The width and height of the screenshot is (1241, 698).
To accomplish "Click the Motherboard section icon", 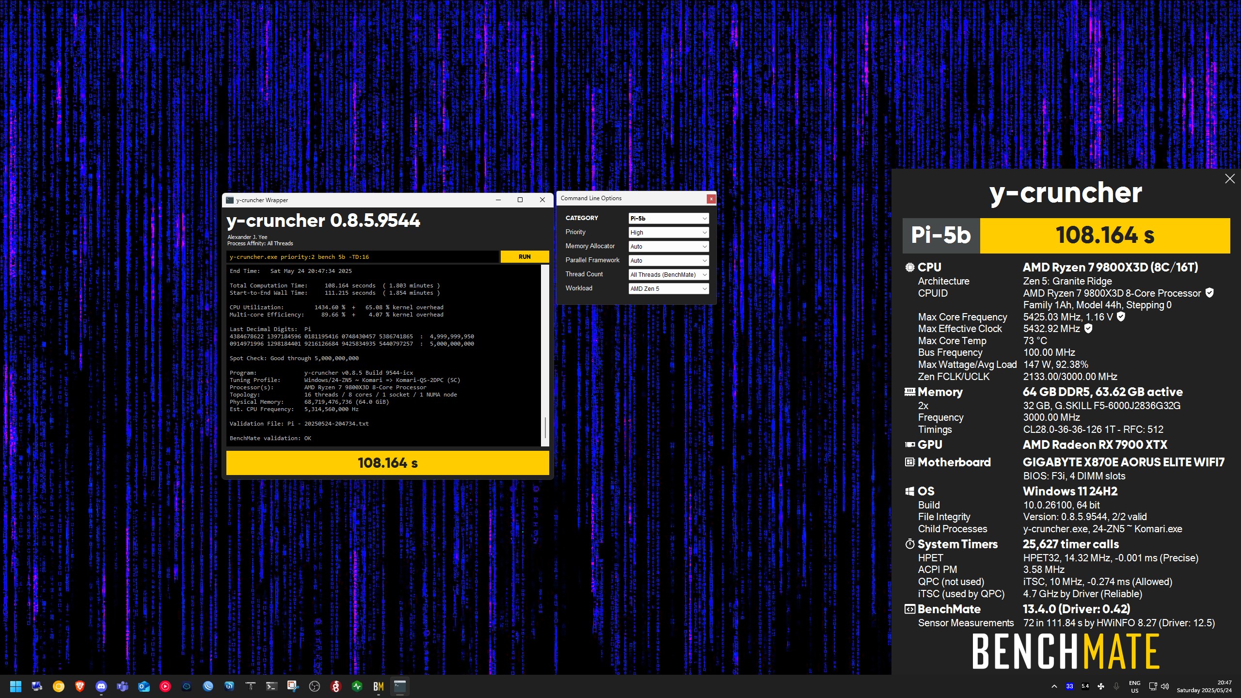I will [909, 462].
